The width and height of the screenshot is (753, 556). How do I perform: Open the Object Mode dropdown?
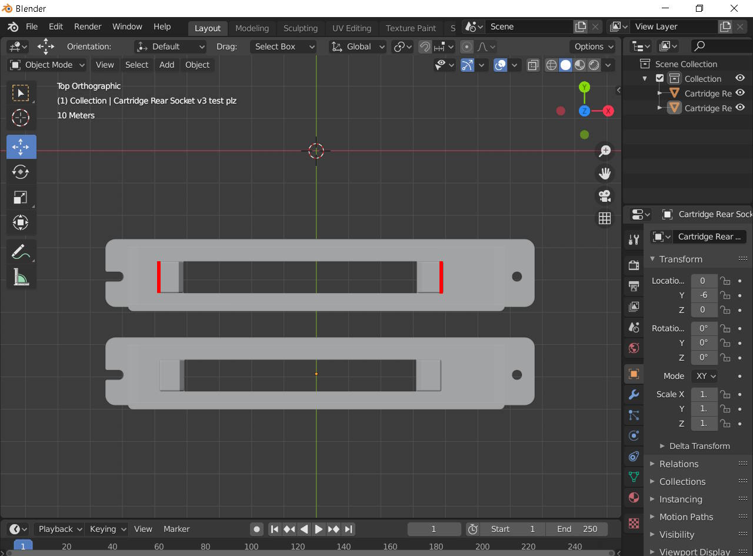48,65
